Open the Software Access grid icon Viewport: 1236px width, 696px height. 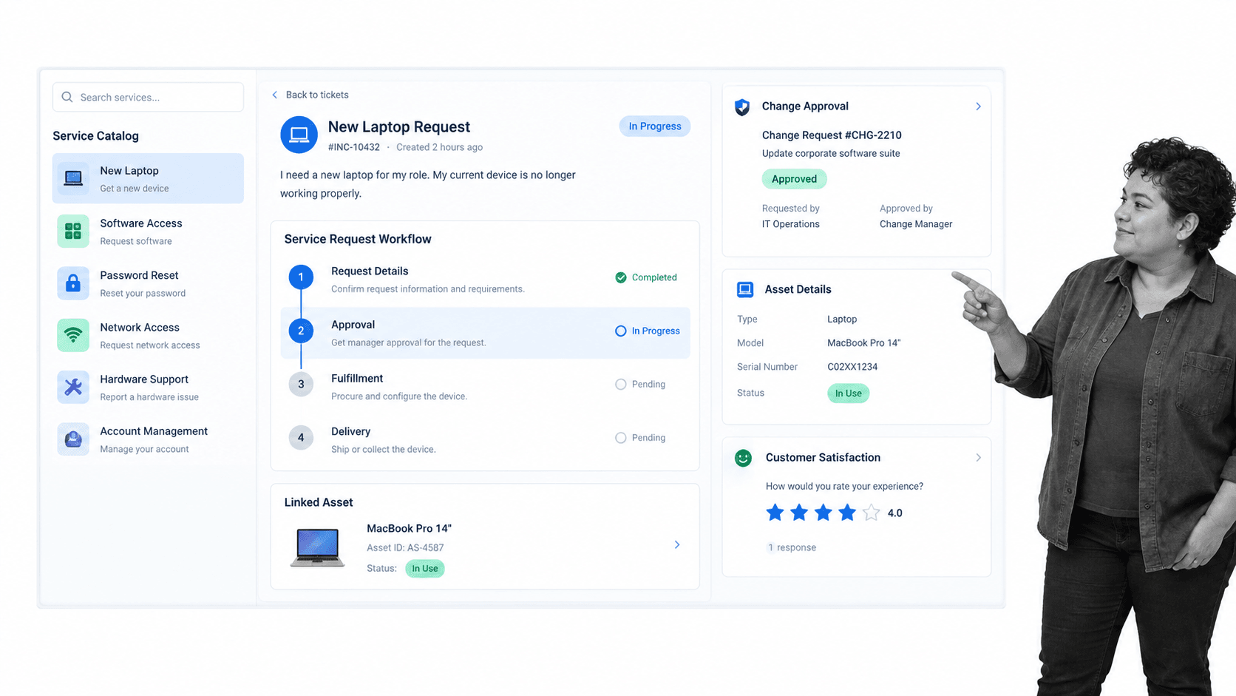click(73, 231)
